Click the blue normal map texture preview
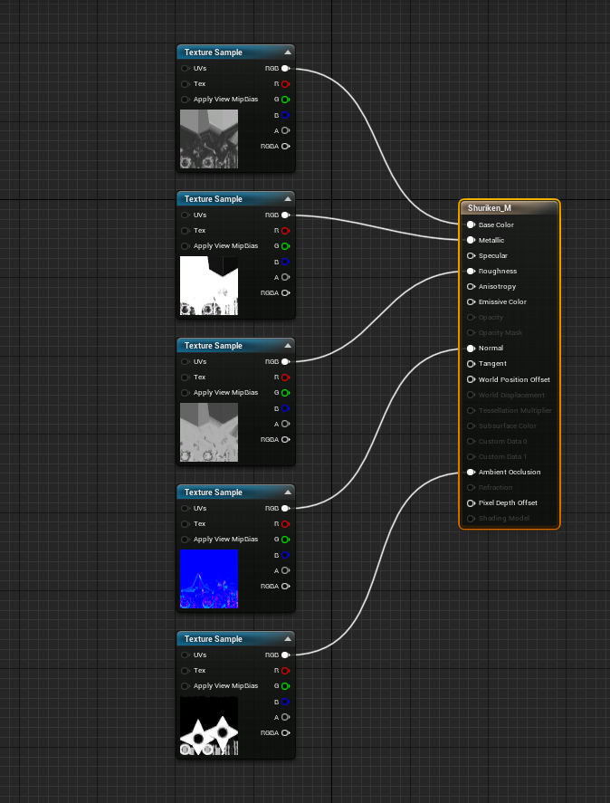 point(209,578)
